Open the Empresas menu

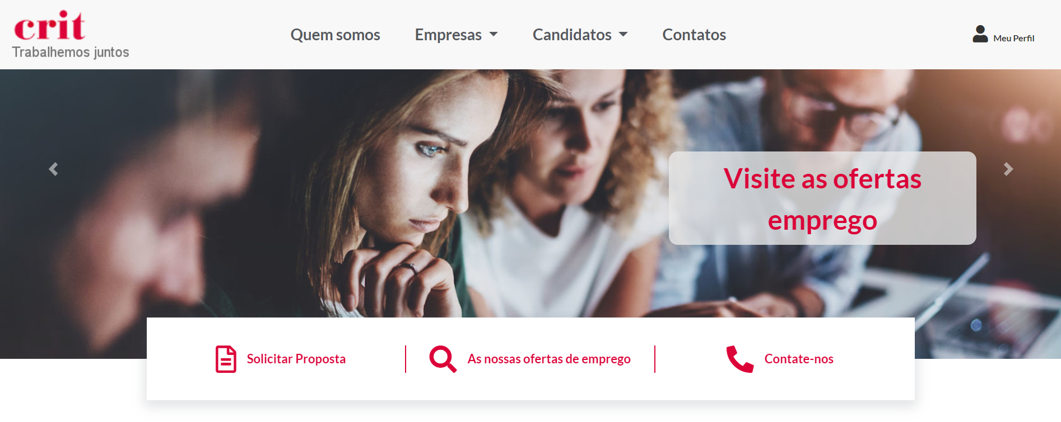tap(448, 35)
